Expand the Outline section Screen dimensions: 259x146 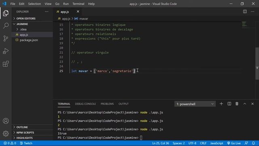click(32, 127)
